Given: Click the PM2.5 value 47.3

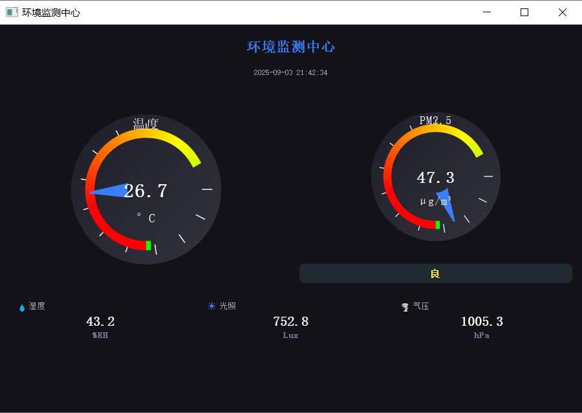Looking at the screenshot, I should (x=435, y=177).
